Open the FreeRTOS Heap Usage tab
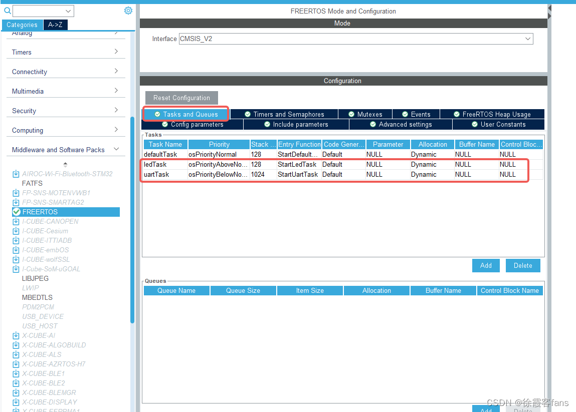Viewport: 576px width, 412px height. tap(492, 114)
